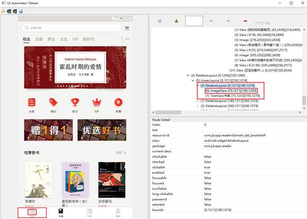Click the 全部 link next to 悦享新书
Viewport: 307px width, 219px height.
[x=120, y=152]
